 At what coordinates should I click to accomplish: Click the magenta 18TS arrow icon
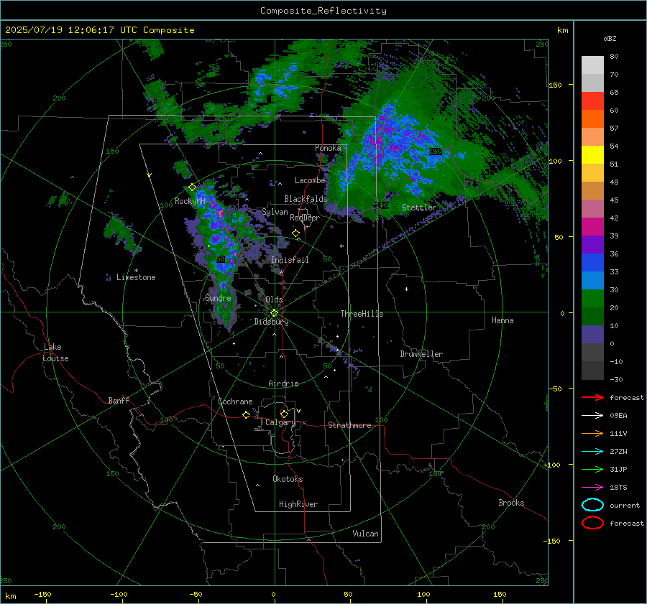point(592,488)
